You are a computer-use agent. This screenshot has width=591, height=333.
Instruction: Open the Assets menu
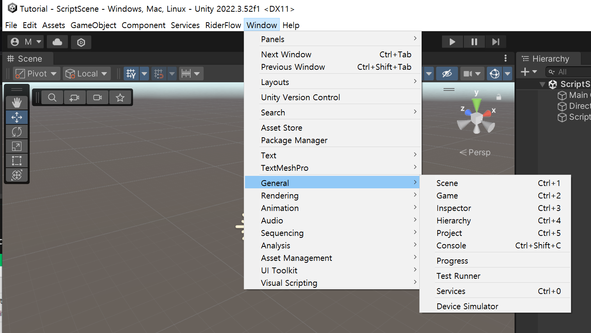click(54, 25)
